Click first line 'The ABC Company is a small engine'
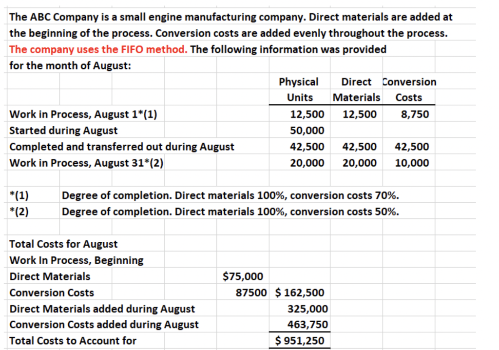The width and height of the screenshot is (499, 350). pos(96,17)
